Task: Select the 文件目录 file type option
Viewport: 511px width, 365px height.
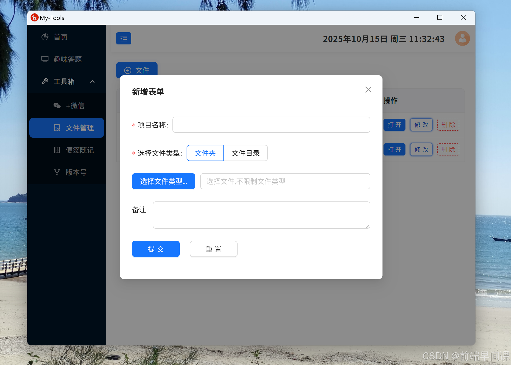Action: (246, 153)
